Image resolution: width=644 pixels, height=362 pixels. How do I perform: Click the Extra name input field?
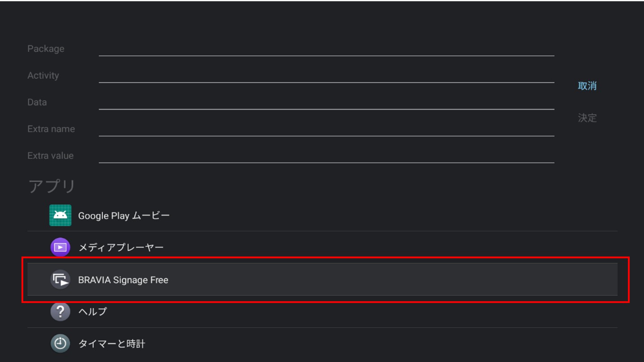click(x=326, y=130)
